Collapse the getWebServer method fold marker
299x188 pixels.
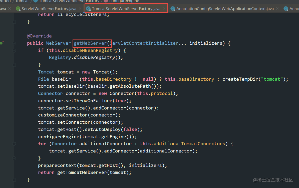click(x=14, y=43)
